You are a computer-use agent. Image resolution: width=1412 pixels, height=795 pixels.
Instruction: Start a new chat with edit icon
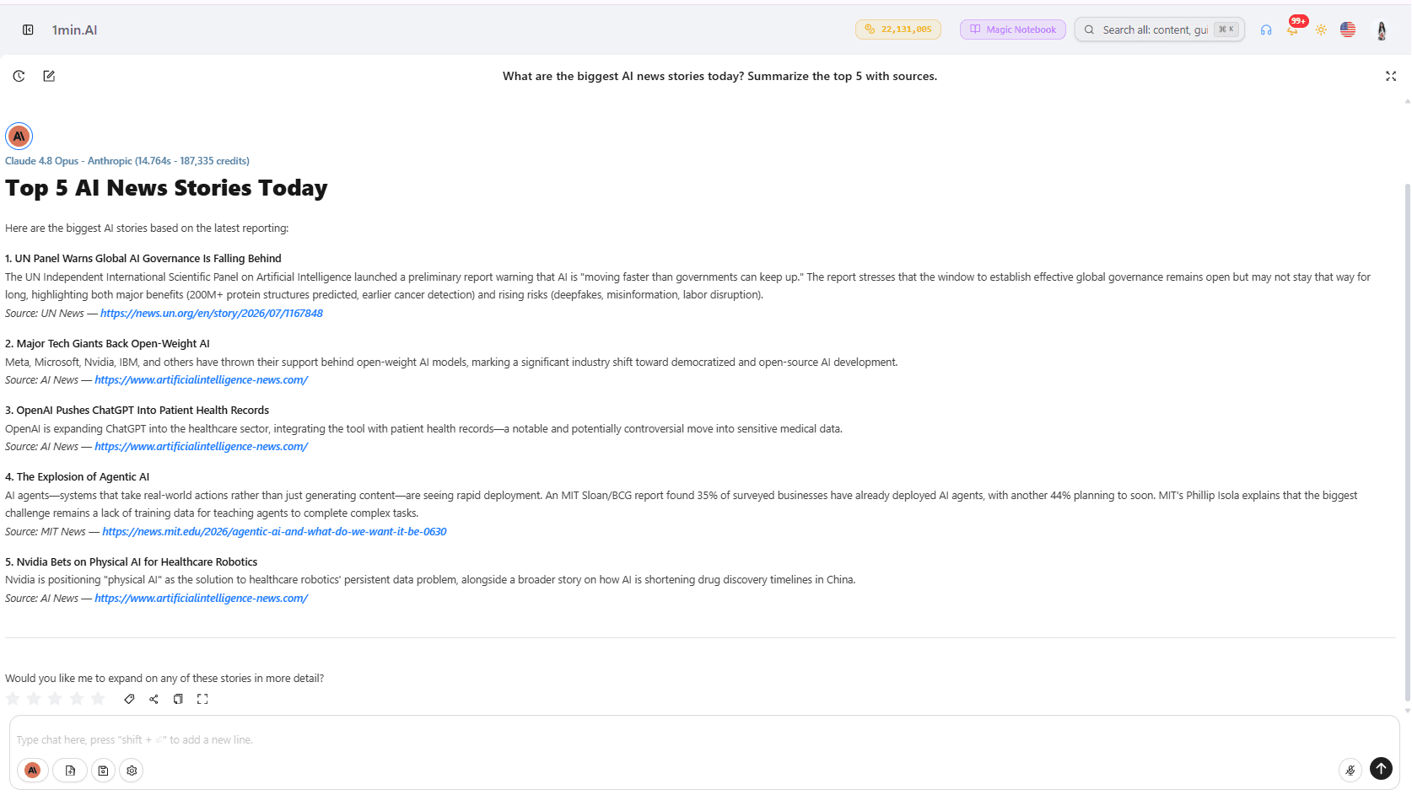pos(49,76)
